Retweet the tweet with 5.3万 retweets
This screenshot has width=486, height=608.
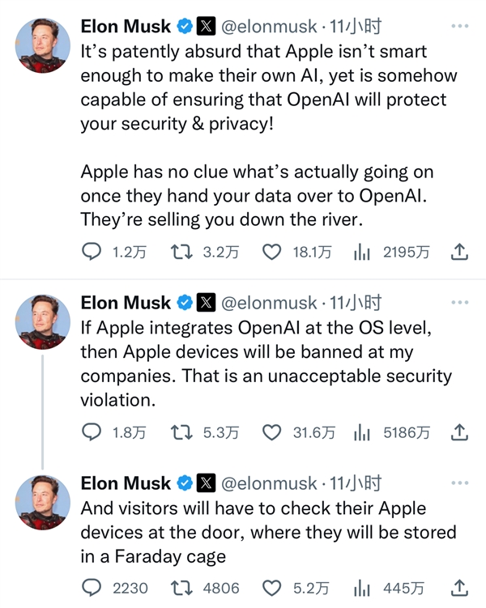click(x=181, y=433)
